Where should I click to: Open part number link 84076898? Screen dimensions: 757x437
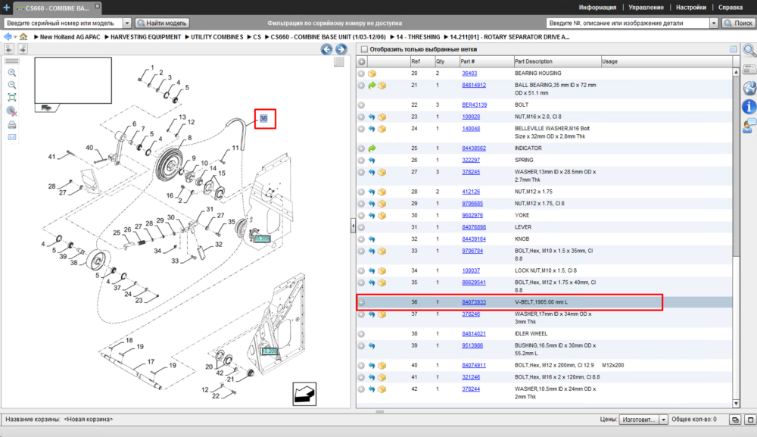click(474, 227)
